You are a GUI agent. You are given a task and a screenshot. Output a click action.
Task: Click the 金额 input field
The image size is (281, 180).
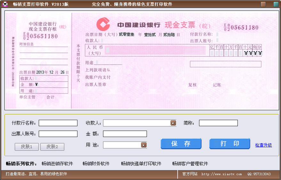(x=125, y=134)
